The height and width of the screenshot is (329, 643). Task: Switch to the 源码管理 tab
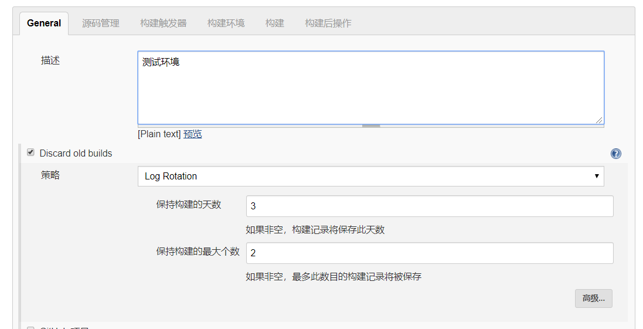100,23
